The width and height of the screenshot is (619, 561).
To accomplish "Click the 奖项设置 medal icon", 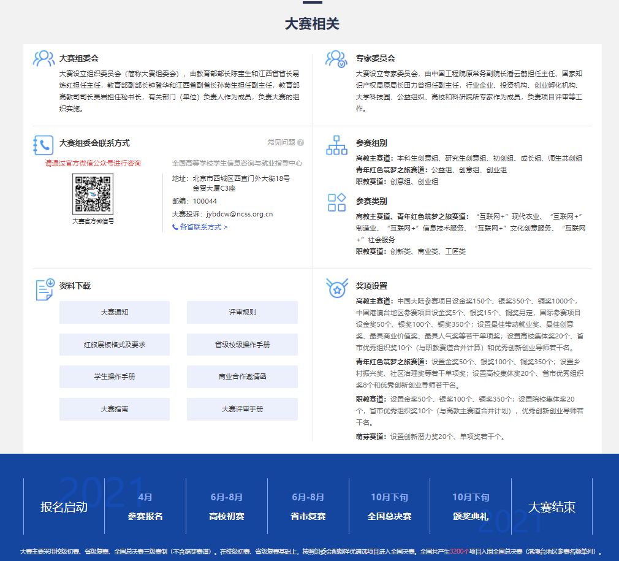I will [x=336, y=289].
